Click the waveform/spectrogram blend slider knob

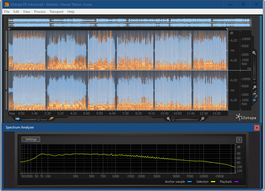(x=38, y=119)
